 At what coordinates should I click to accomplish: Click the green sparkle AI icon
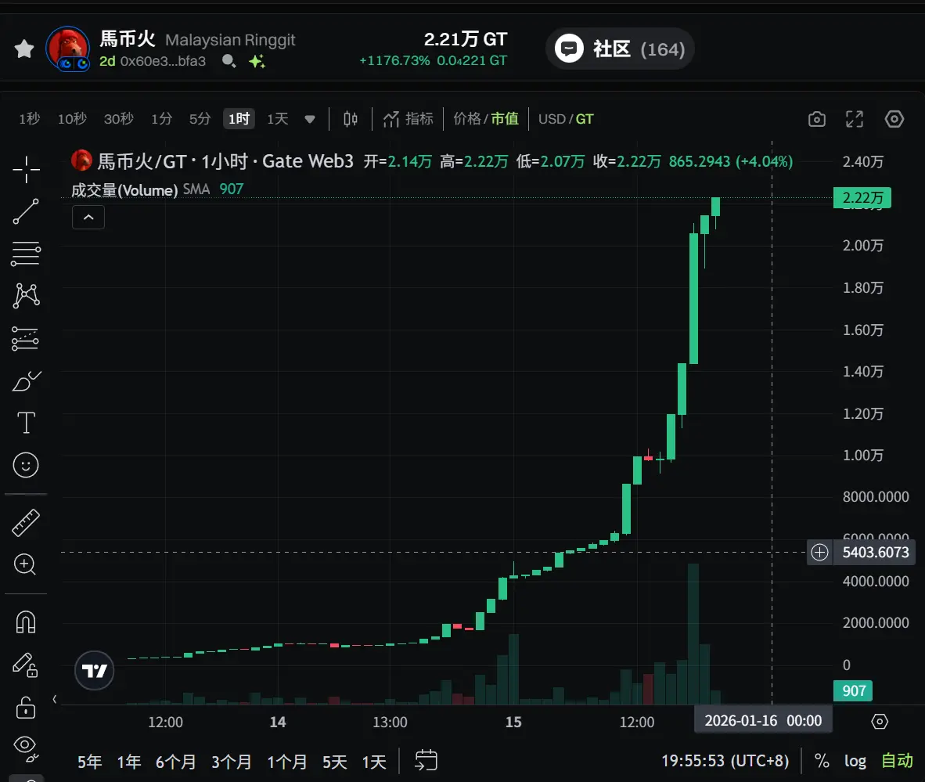click(257, 61)
